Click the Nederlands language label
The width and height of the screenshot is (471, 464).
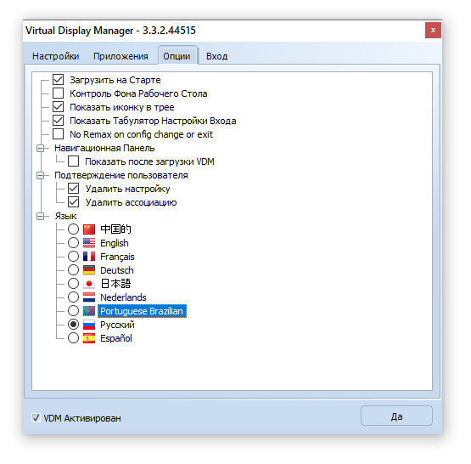click(123, 297)
